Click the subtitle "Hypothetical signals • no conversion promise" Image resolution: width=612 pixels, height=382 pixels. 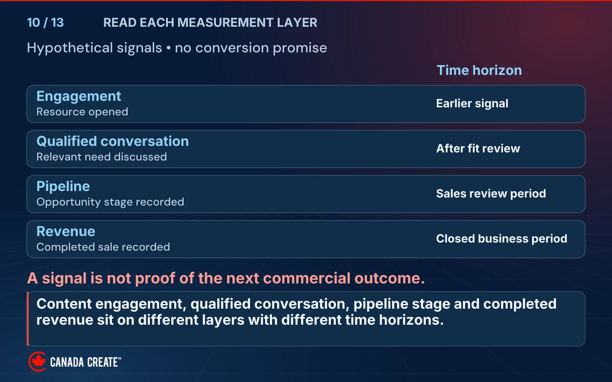coord(177,48)
